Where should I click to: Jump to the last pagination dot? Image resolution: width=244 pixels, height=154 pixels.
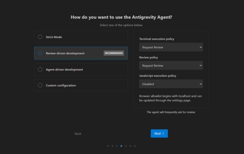(135, 146)
